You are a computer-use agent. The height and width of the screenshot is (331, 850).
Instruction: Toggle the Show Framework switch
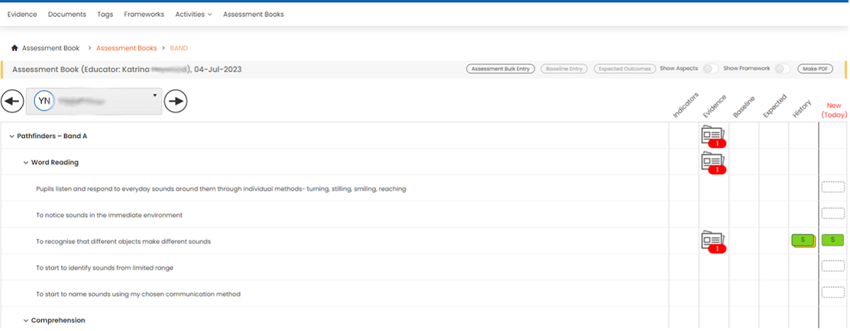click(x=782, y=69)
